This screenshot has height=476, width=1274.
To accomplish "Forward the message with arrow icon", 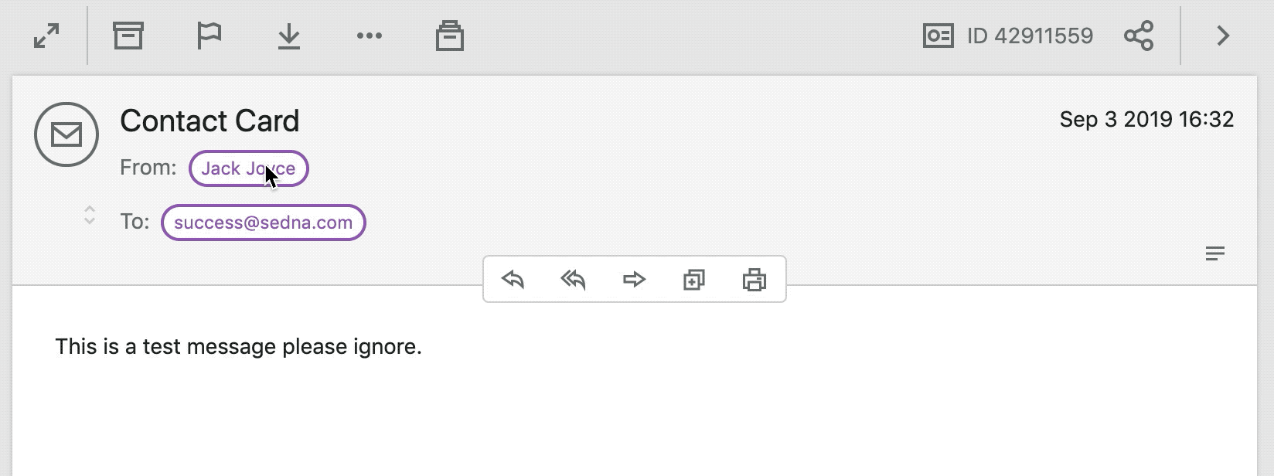I will (634, 279).
